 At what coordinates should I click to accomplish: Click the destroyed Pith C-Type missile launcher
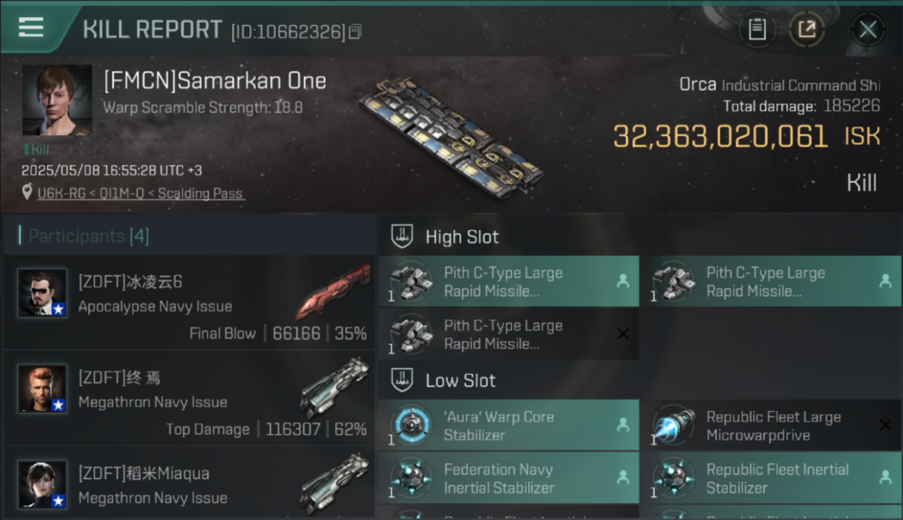[x=508, y=334]
